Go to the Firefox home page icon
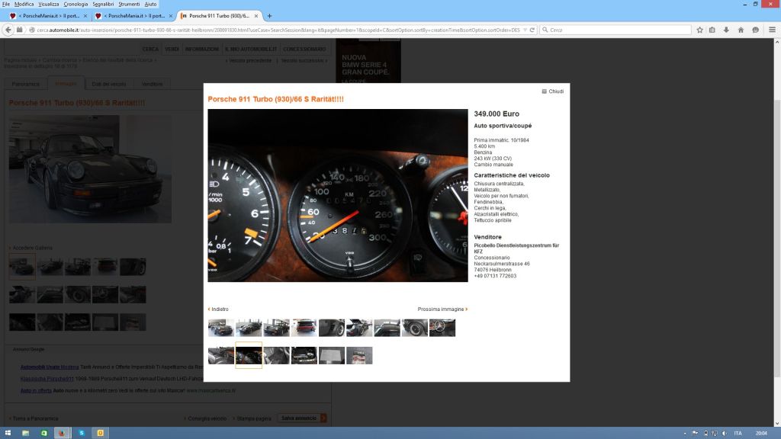Viewport: 781px width, 439px height. (741, 30)
